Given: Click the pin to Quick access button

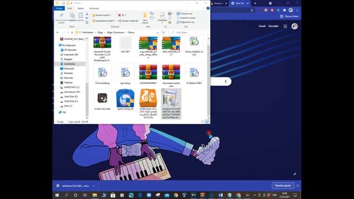Looking at the screenshot, I should pos(61,18).
